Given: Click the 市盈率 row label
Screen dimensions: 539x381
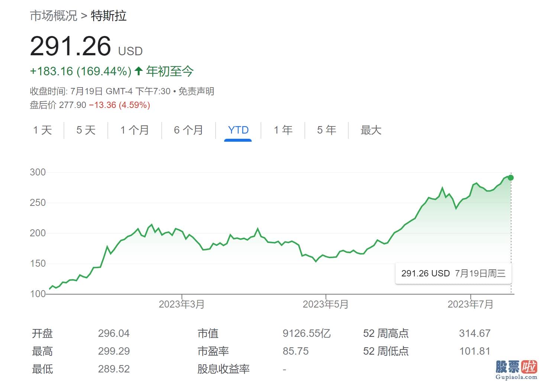Looking at the screenshot, I should (x=213, y=351).
